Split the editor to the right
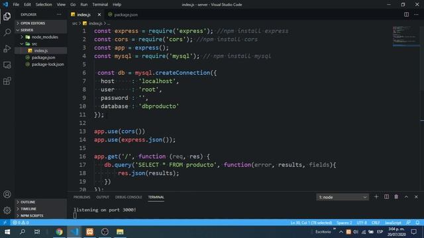 point(406,15)
